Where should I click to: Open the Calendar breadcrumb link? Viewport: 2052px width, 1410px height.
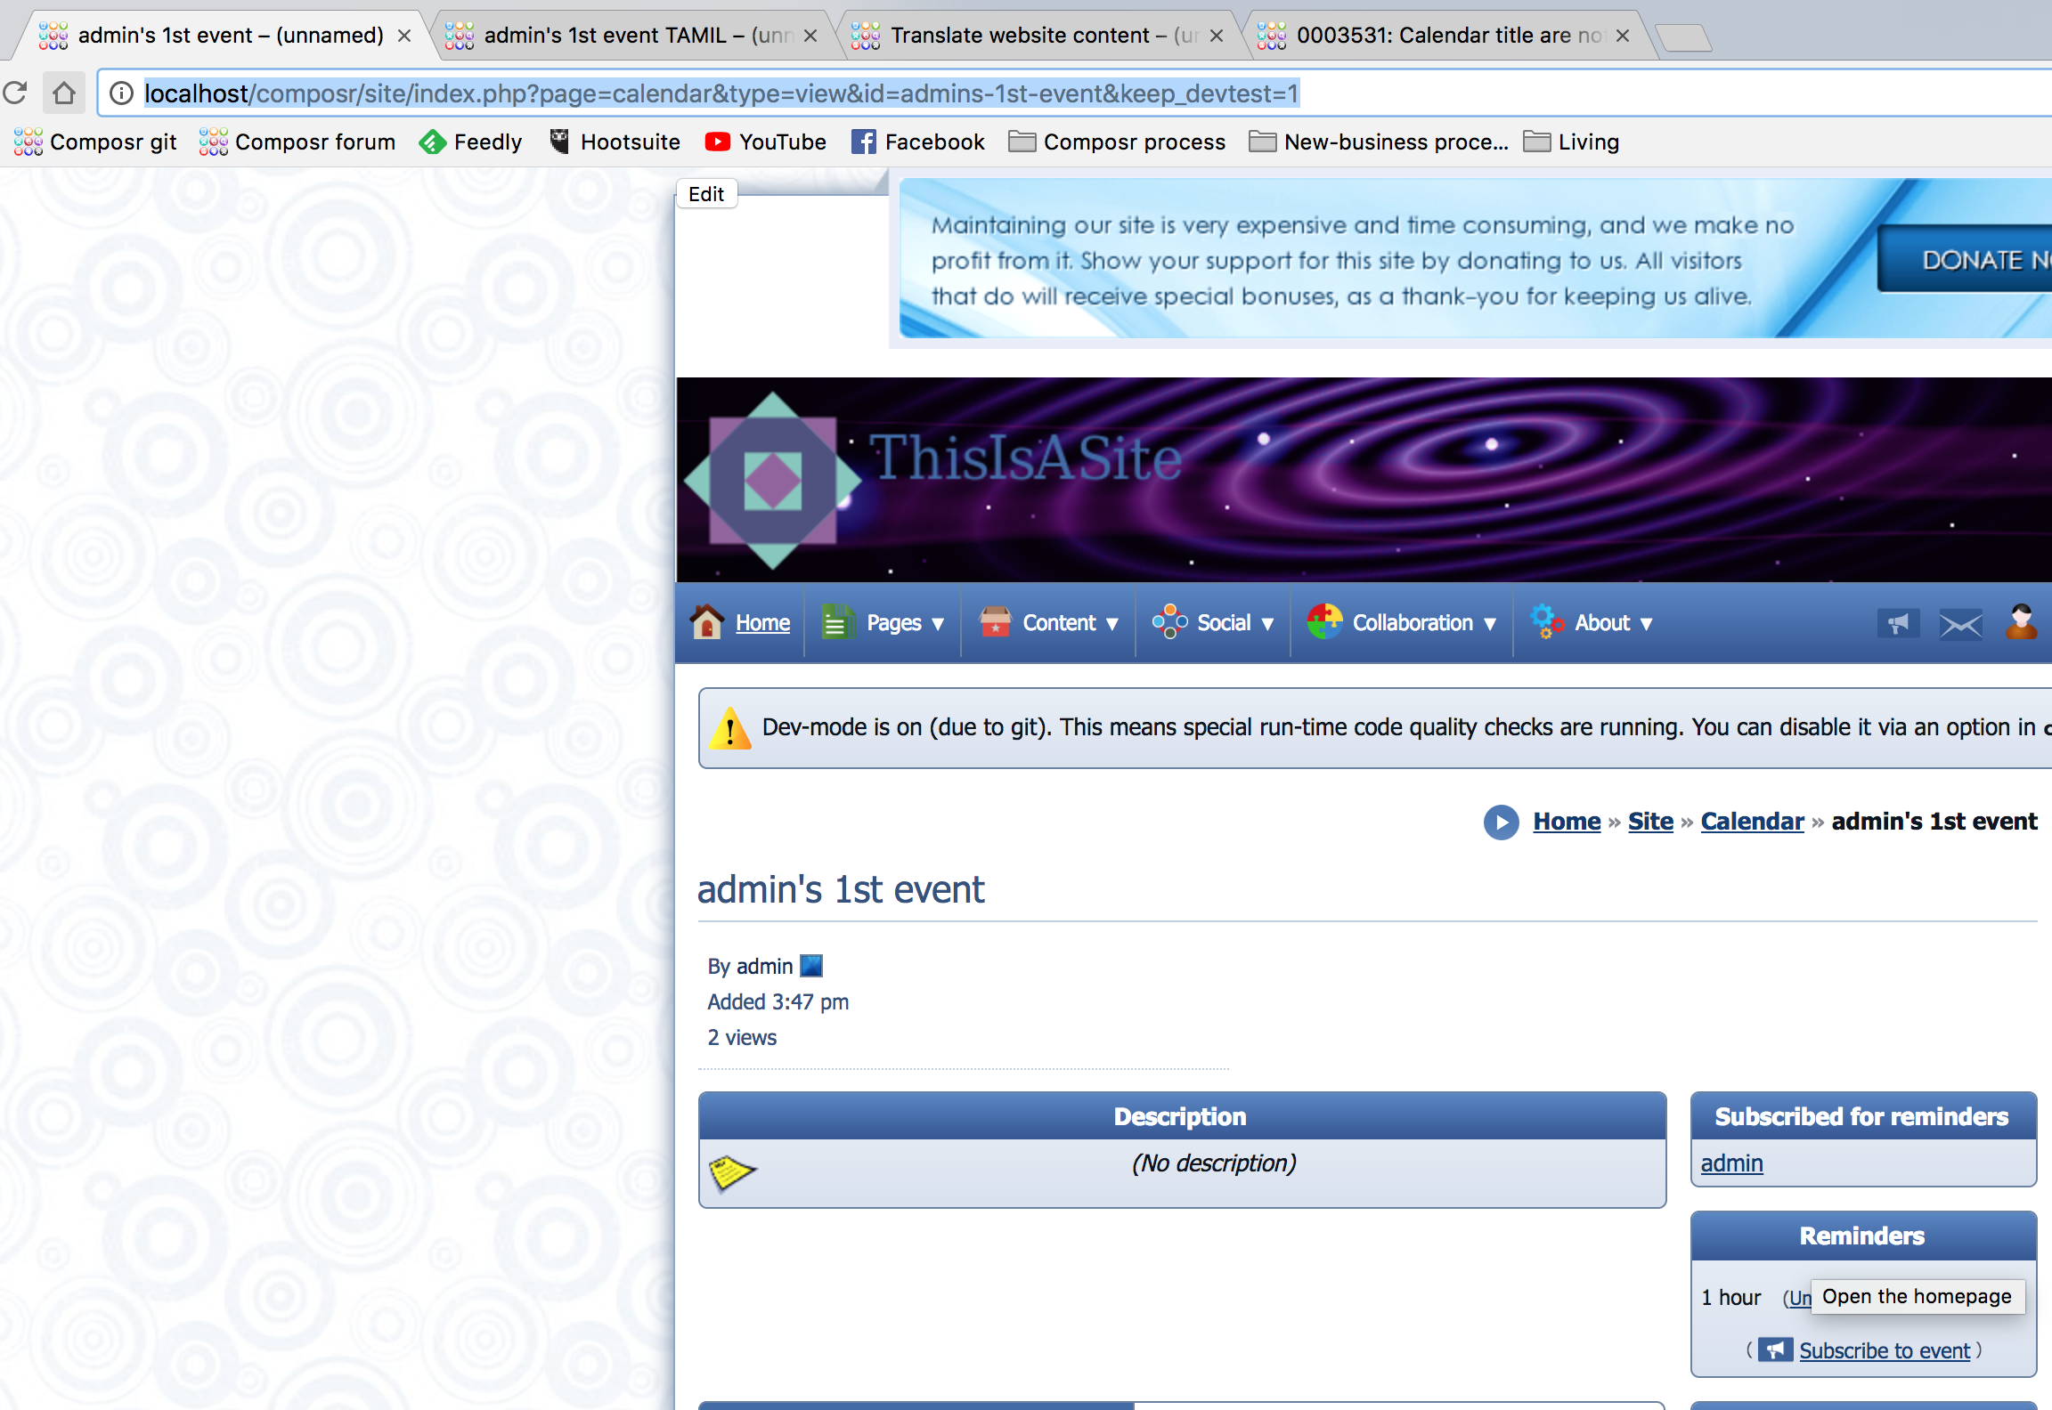click(1752, 821)
